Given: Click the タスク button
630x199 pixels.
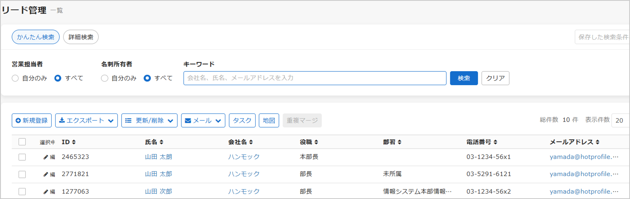Looking at the screenshot, I should (242, 120).
